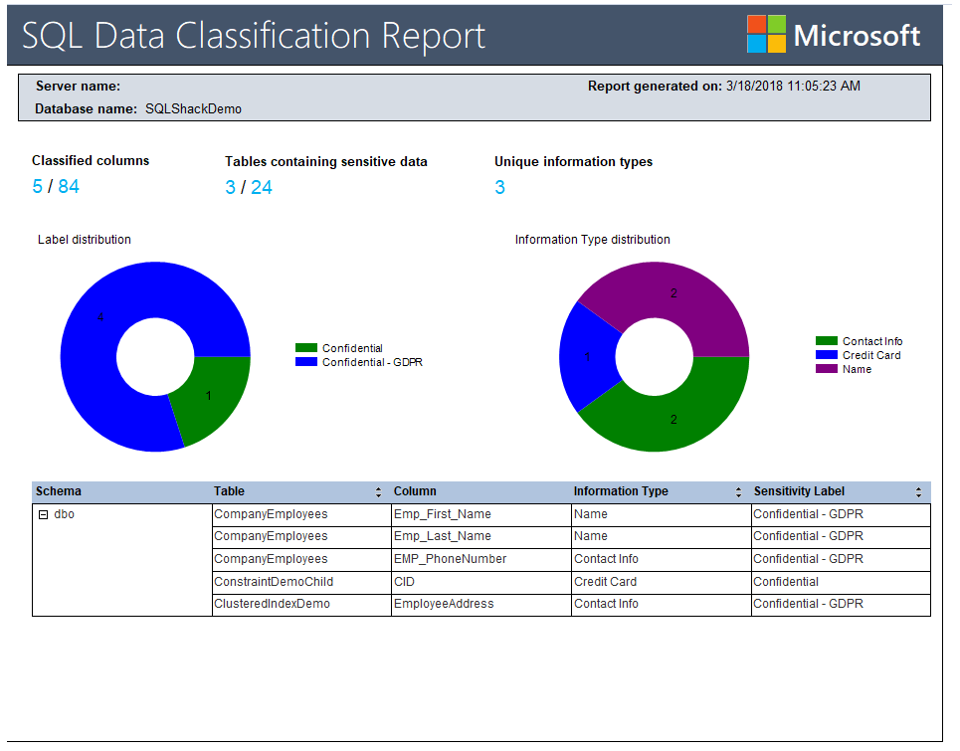Click the purple Name legend swatch

pyautogui.click(x=826, y=369)
